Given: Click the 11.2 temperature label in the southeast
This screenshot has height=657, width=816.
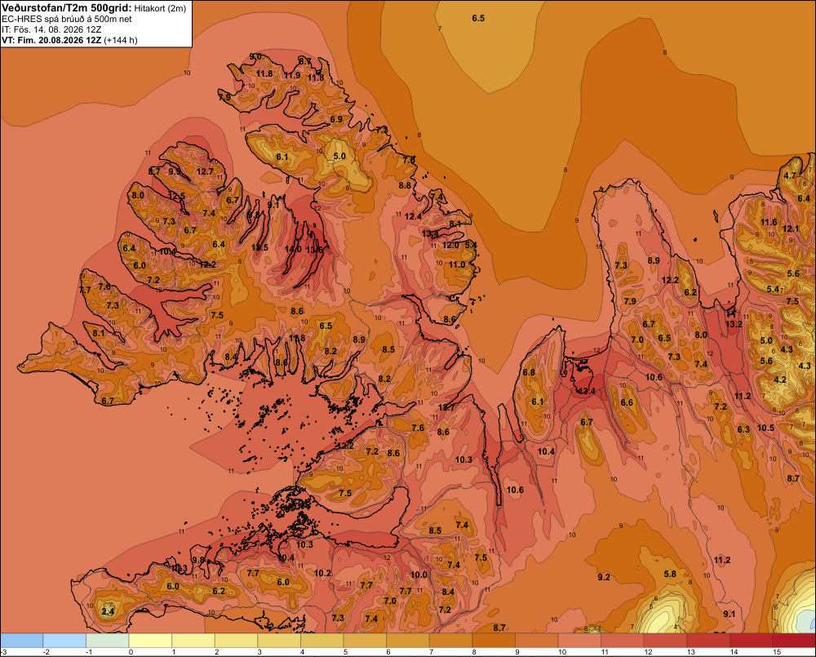Looking at the screenshot, I should tap(722, 560).
